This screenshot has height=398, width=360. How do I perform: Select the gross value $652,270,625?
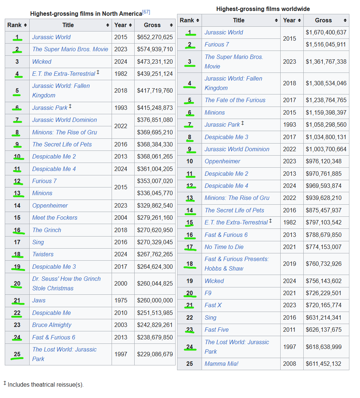click(155, 37)
